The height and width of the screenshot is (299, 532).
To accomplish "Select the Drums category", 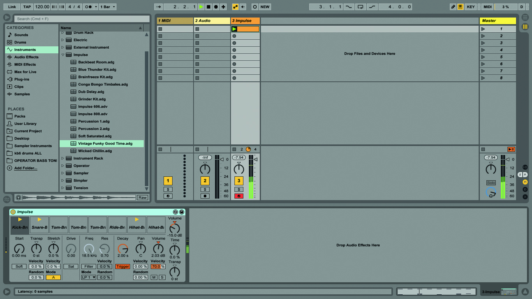I will pyautogui.click(x=32, y=42).
